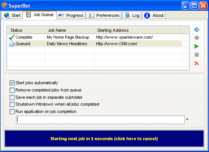Screen dimensions: 209x152
Task: Enable Shutdown Windows when all jobs completed
Action: click(12, 104)
